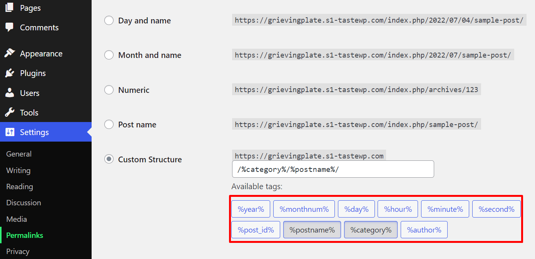Select the Day and name radio button
This screenshot has width=535, height=259.
pyautogui.click(x=109, y=21)
